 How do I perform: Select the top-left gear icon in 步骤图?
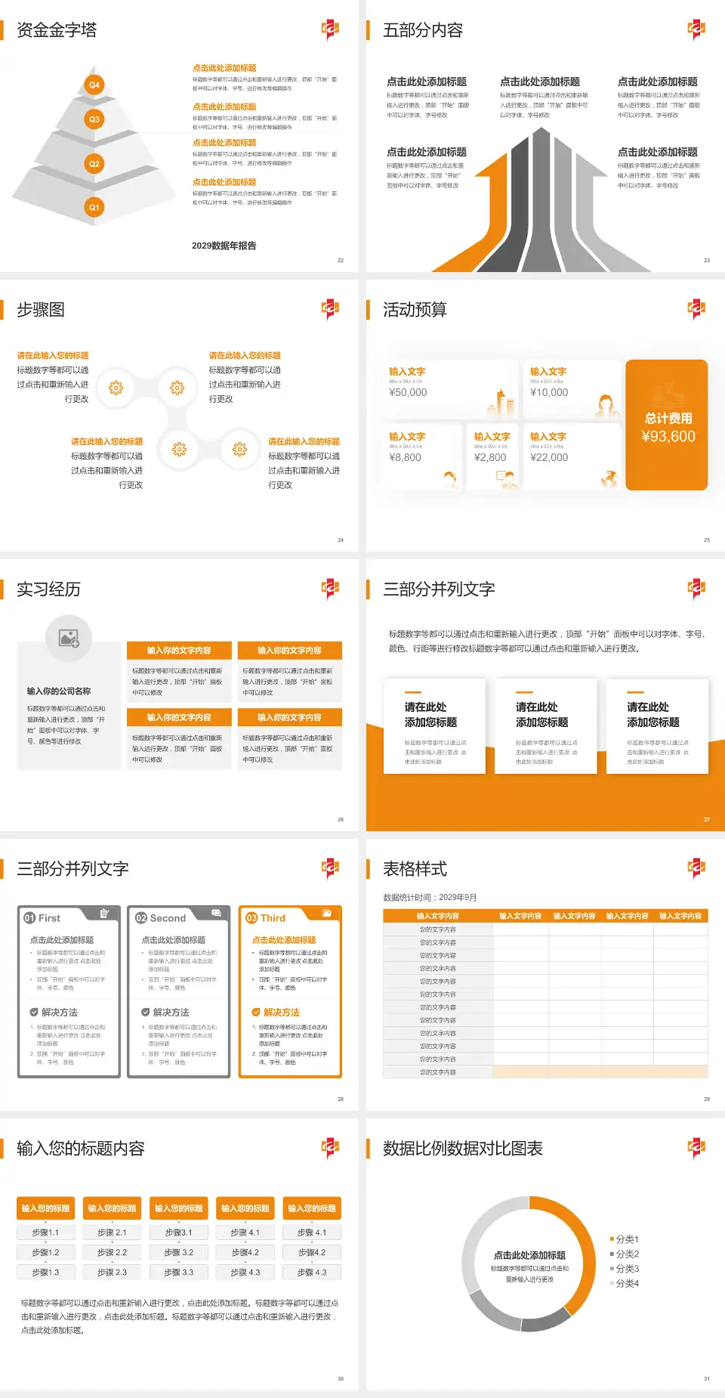coord(116,388)
